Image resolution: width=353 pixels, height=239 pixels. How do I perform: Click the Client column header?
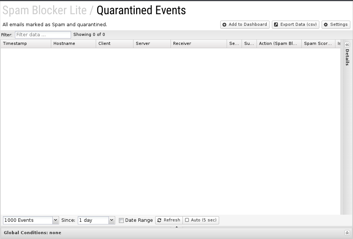[x=114, y=43]
